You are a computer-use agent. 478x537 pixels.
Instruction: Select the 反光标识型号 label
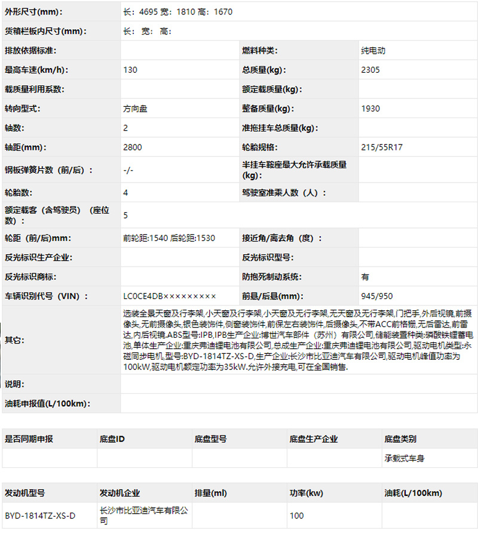pyautogui.click(x=268, y=258)
